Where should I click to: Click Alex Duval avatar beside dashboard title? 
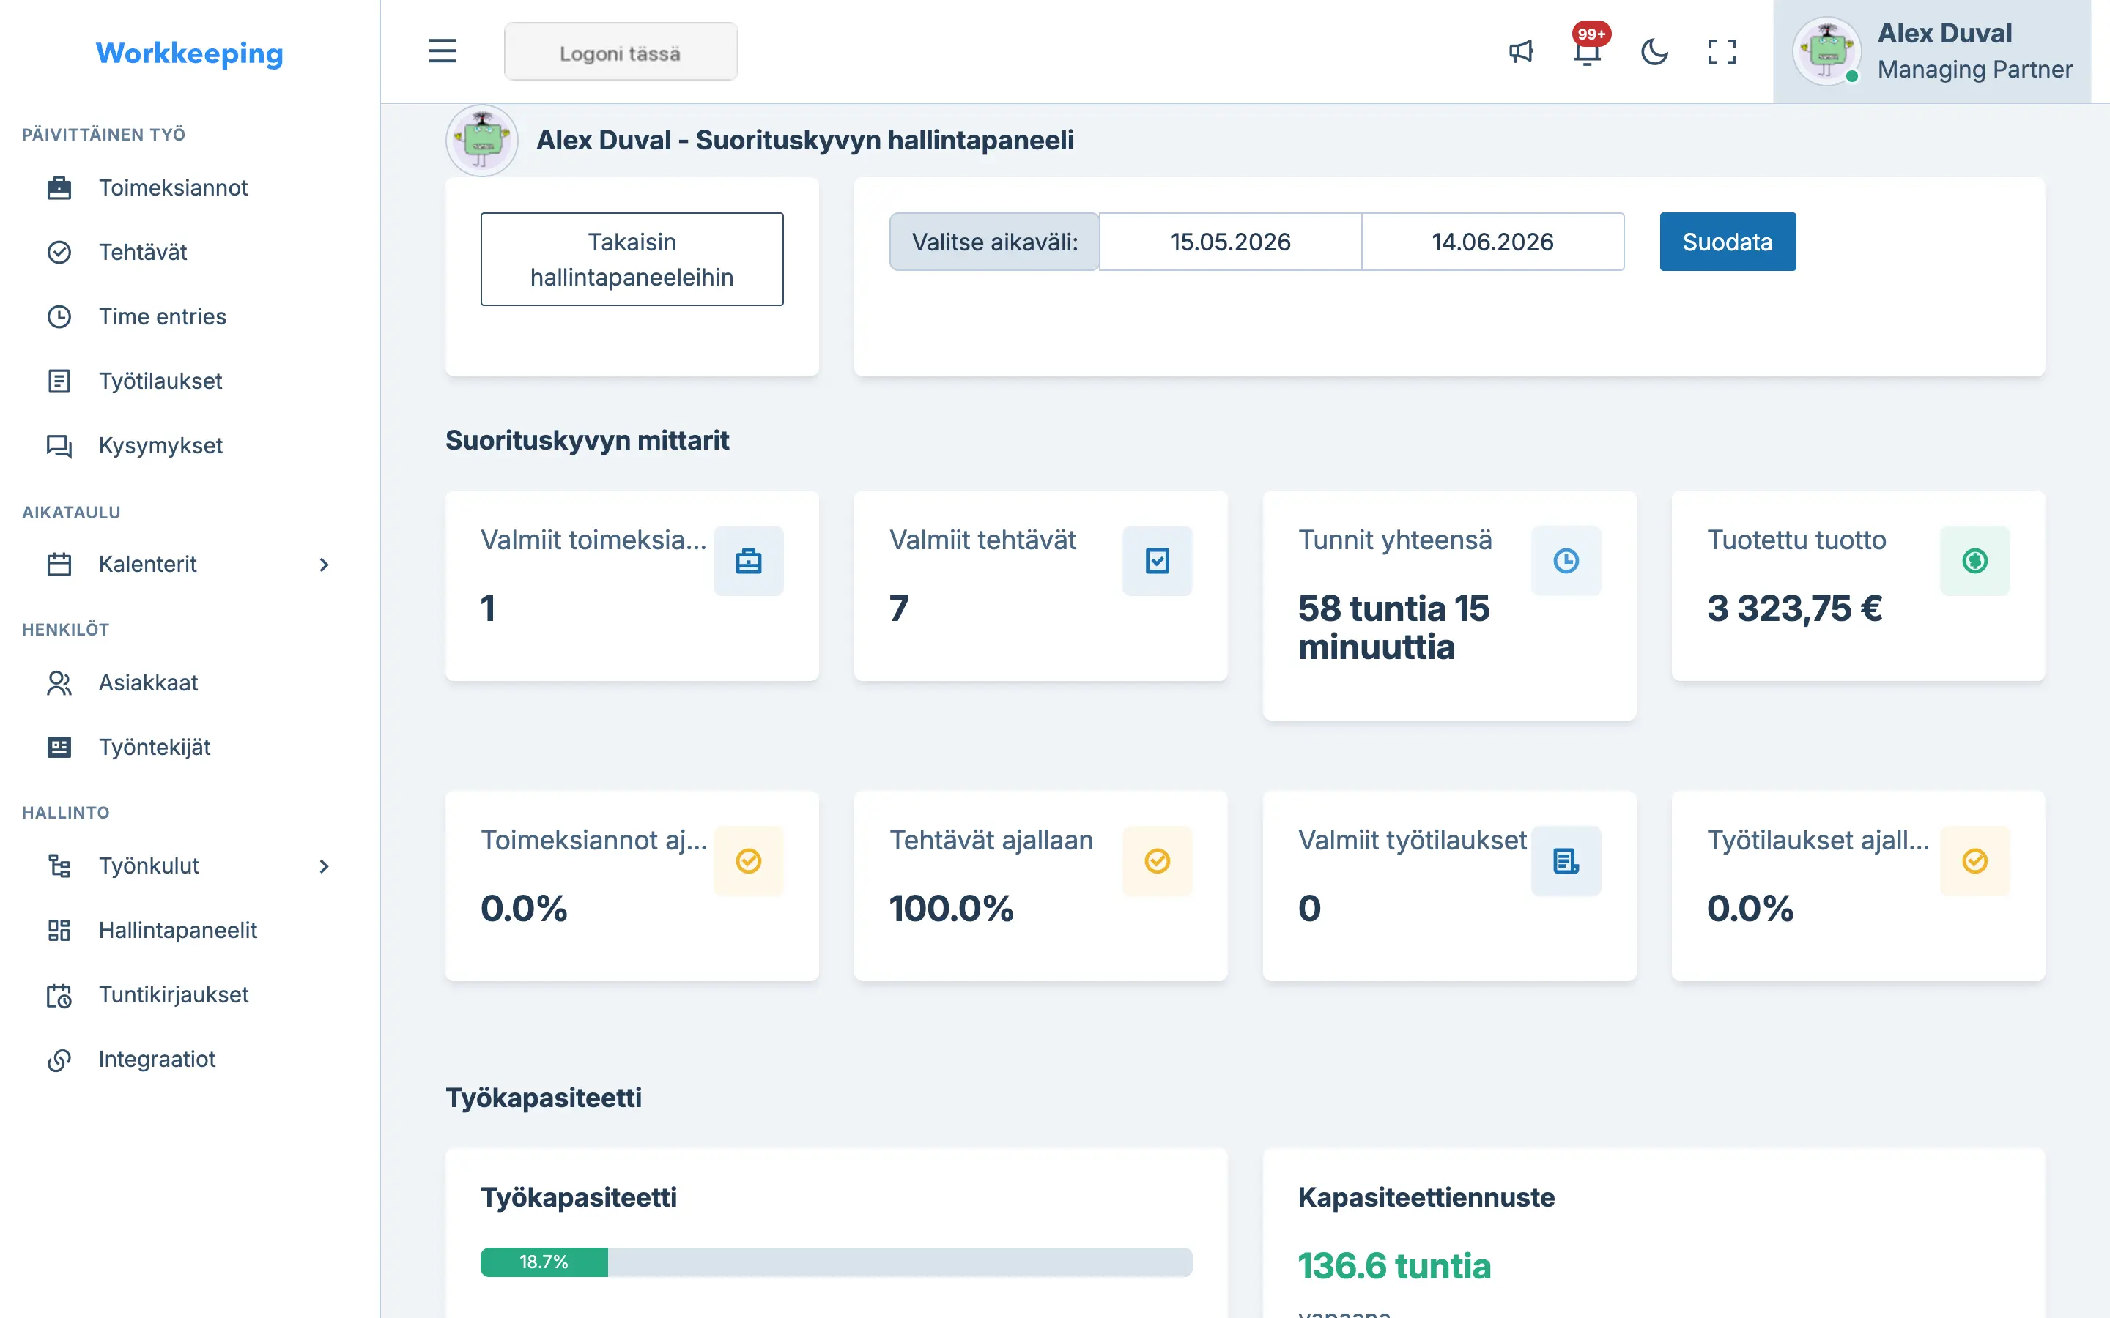click(482, 141)
